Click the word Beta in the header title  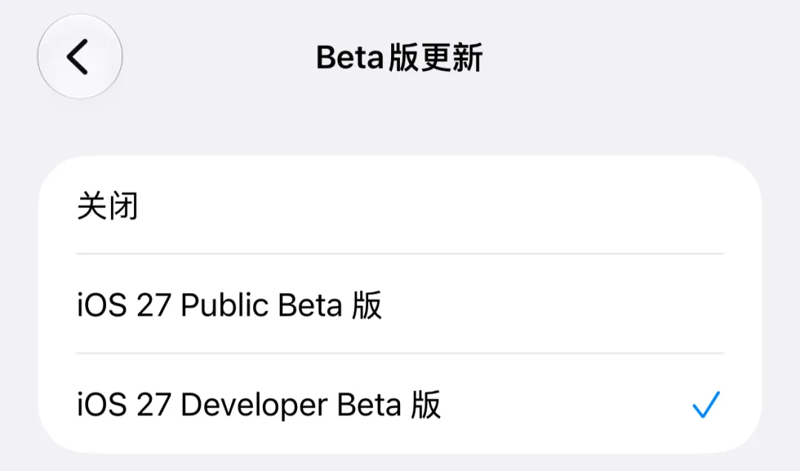click(350, 58)
